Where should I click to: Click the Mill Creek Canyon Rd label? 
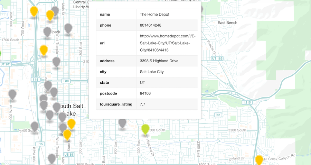pyautogui.click(x=279, y=158)
